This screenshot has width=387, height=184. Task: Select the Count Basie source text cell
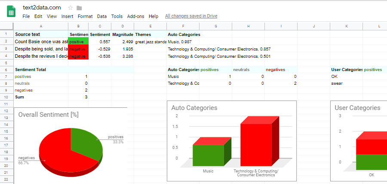(x=41, y=42)
